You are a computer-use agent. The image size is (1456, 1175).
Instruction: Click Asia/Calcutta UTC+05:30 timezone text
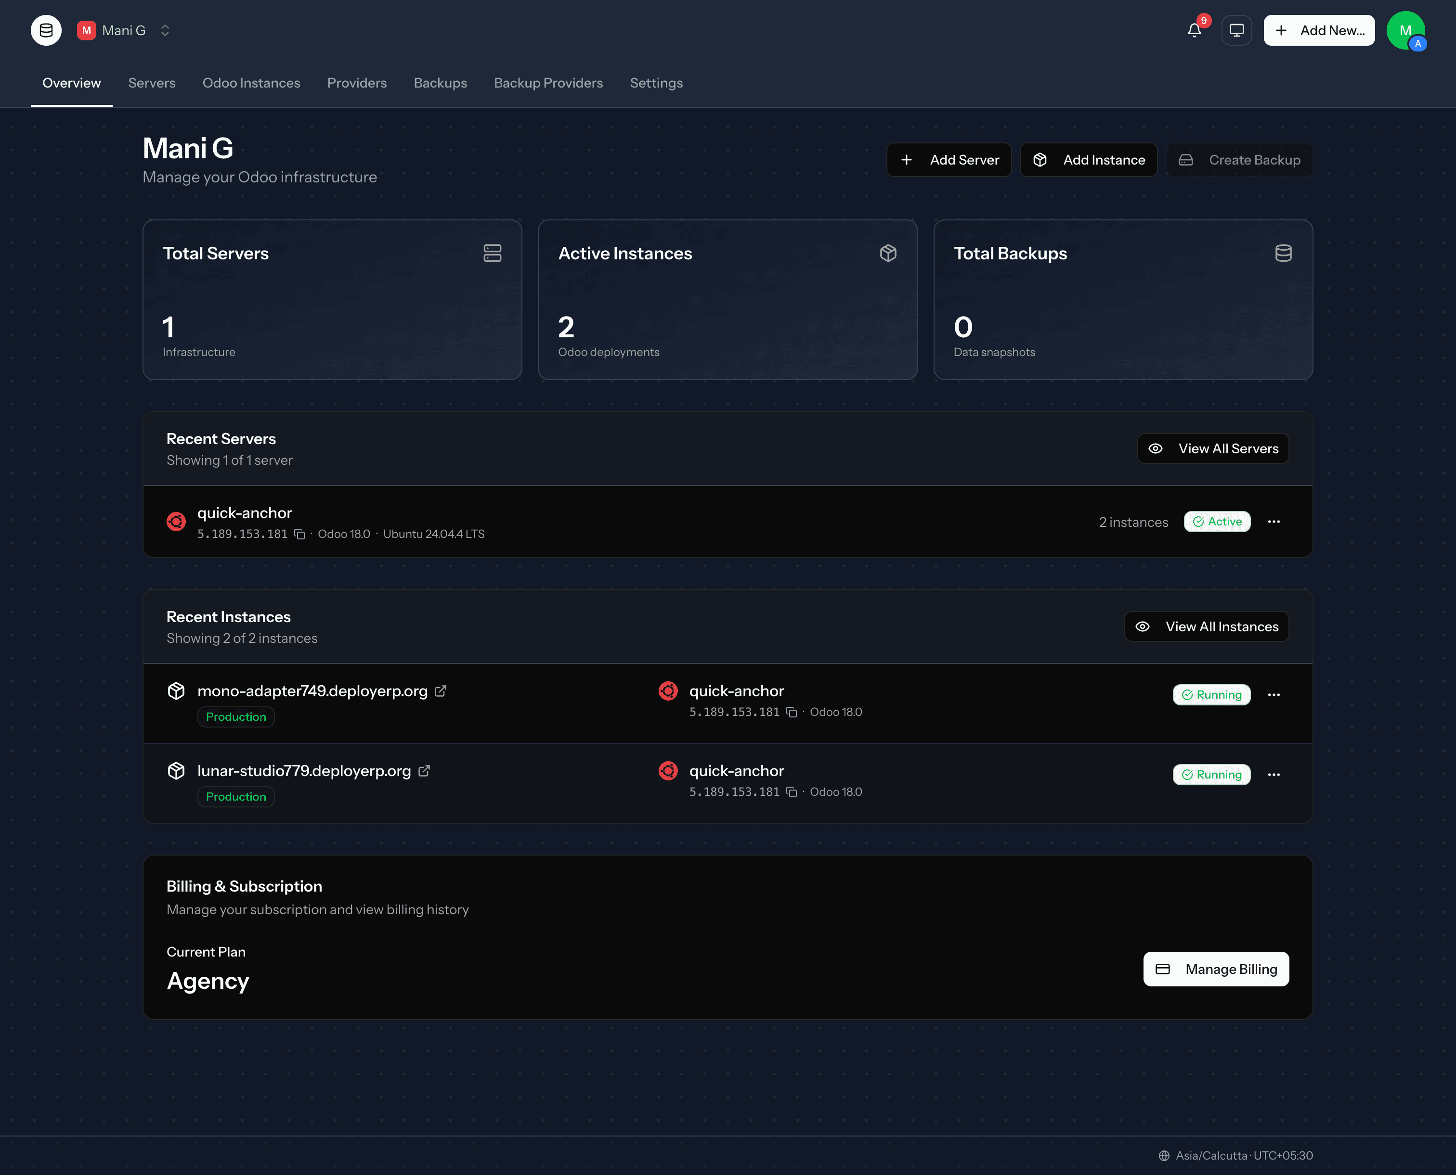[x=1244, y=1156]
